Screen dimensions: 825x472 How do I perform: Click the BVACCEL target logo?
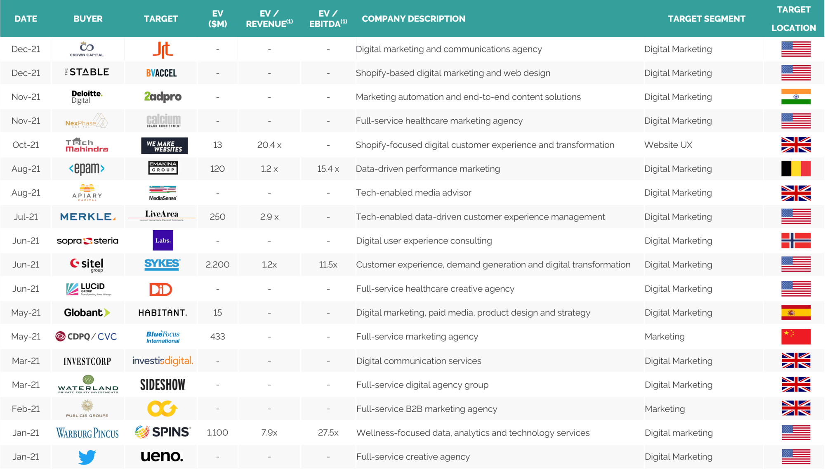[x=161, y=73]
